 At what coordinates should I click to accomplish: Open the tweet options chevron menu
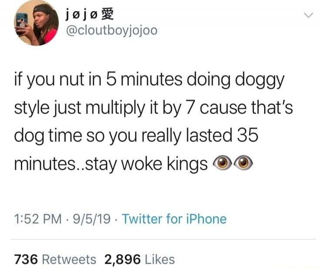click(x=309, y=15)
